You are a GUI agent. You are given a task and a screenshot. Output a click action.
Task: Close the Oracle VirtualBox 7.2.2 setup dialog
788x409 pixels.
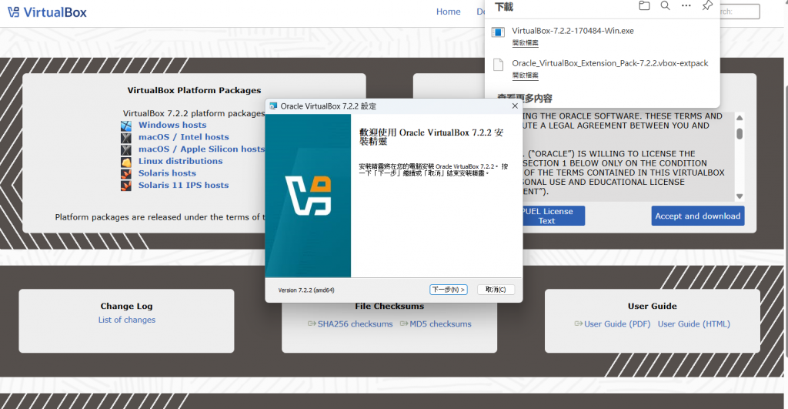click(x=515, y=106)
